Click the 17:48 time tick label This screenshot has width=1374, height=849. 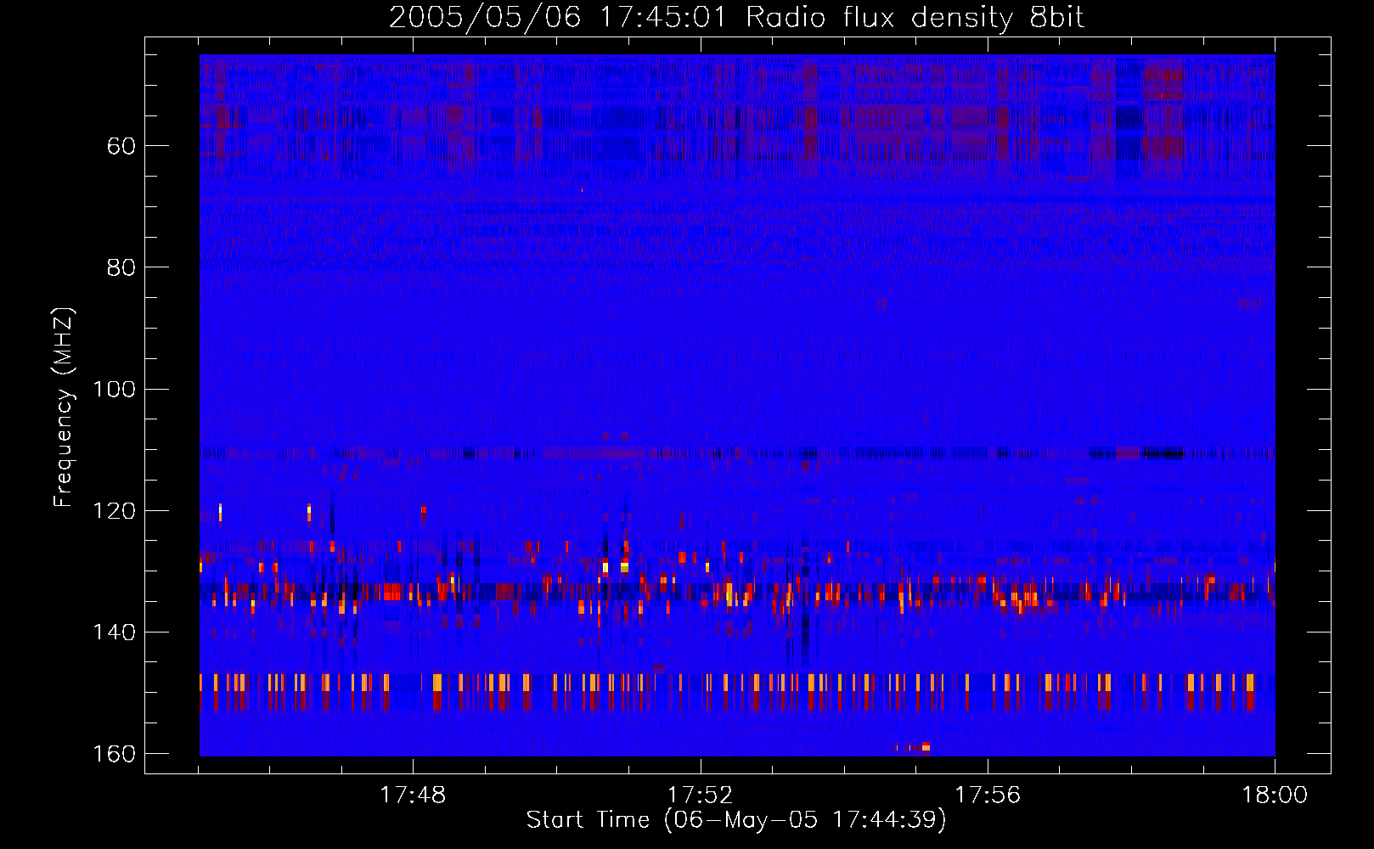[413, 796]
